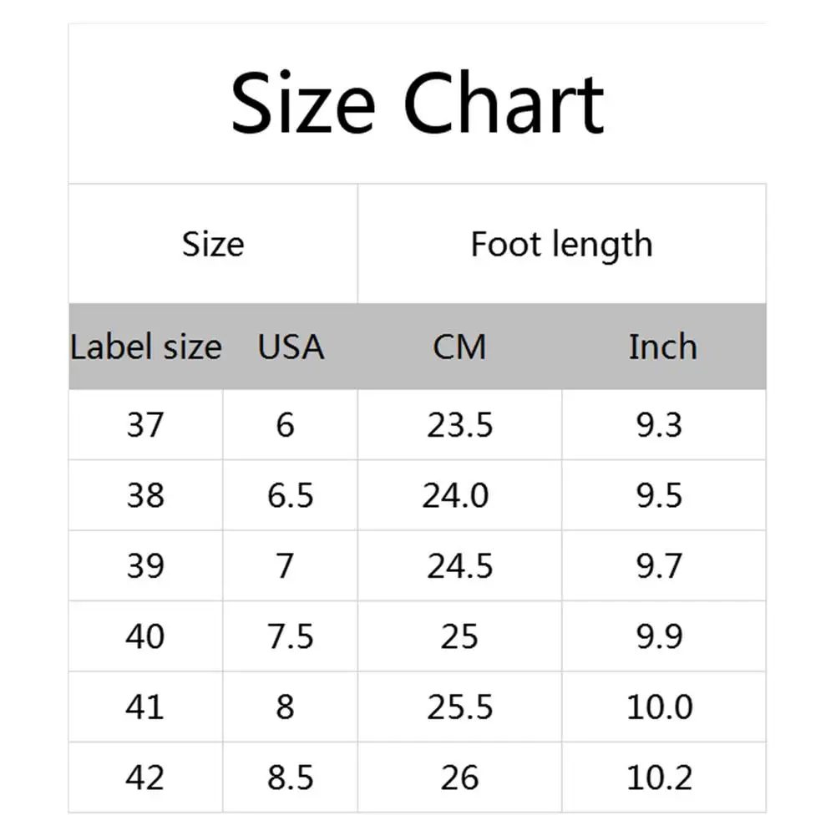Click the CM column header
This screenshot has width=836, height=836.
[x=459, y=347]
